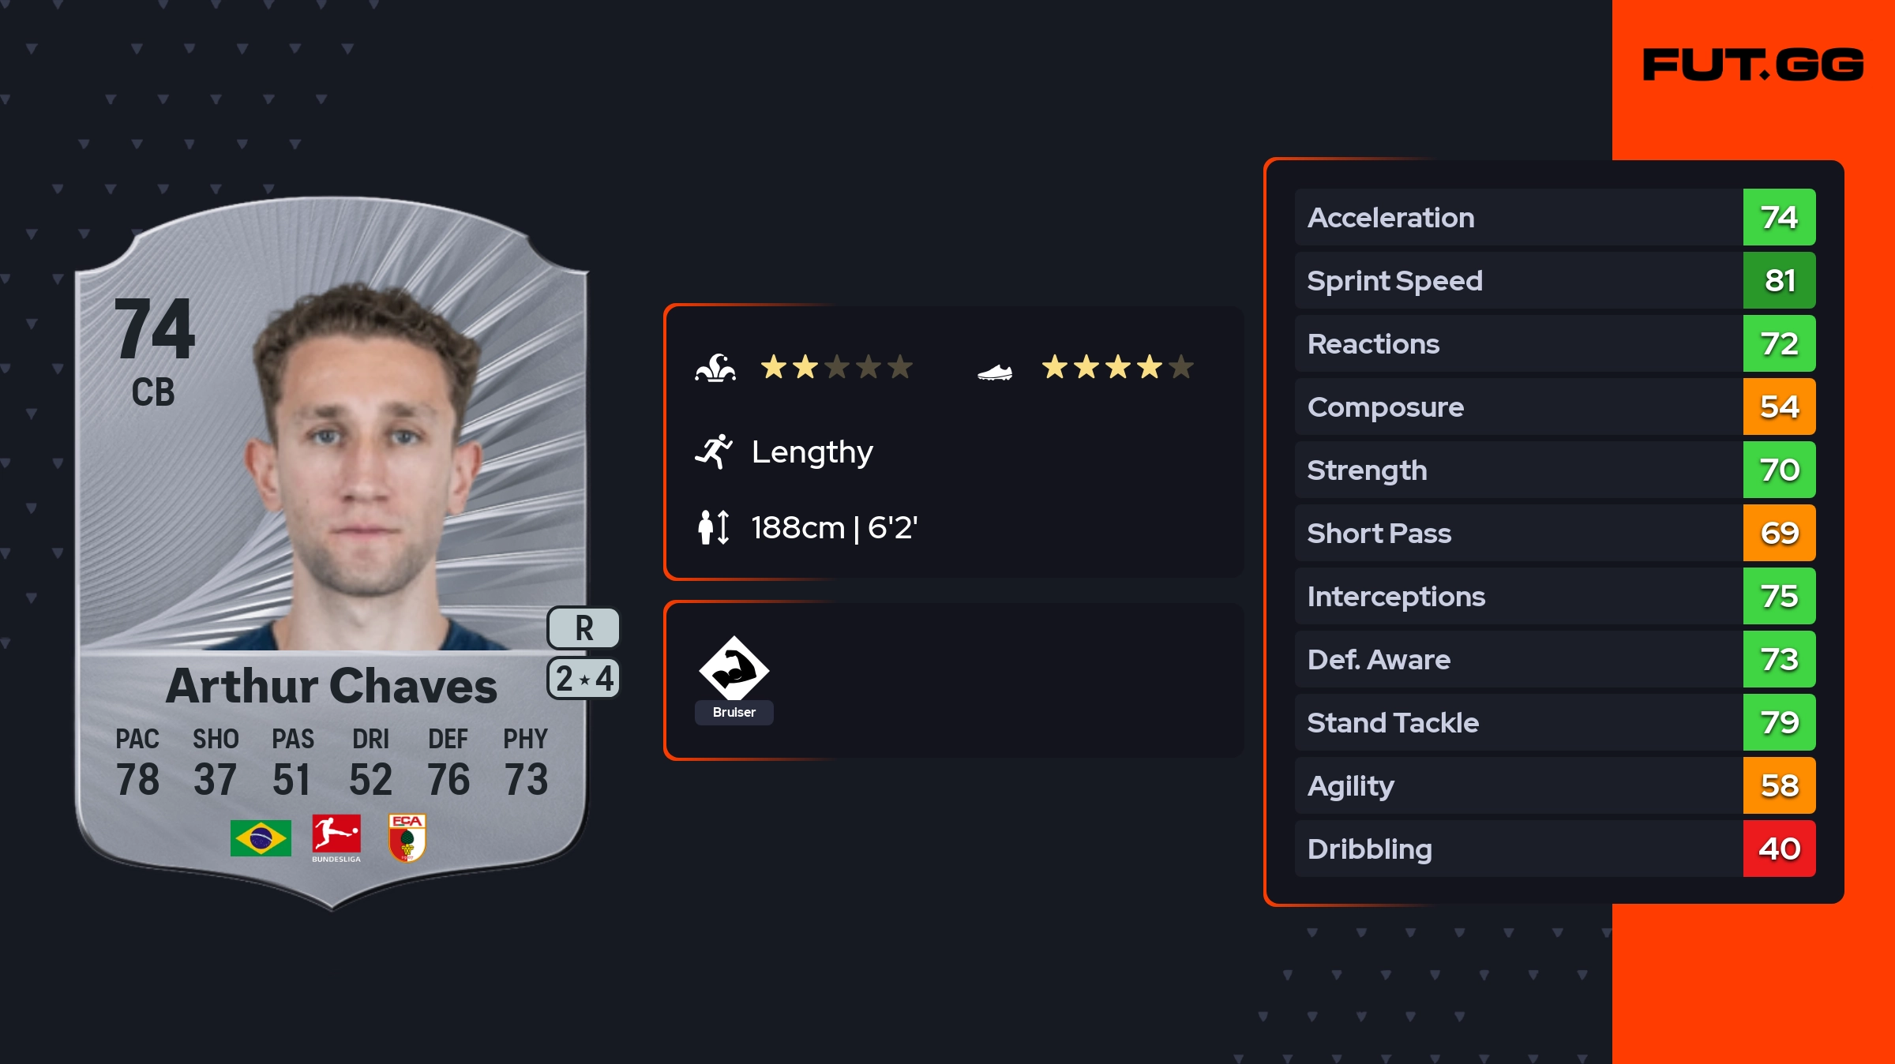Click the 2★4 skill/weak foot badge

(x=584, y=679)
